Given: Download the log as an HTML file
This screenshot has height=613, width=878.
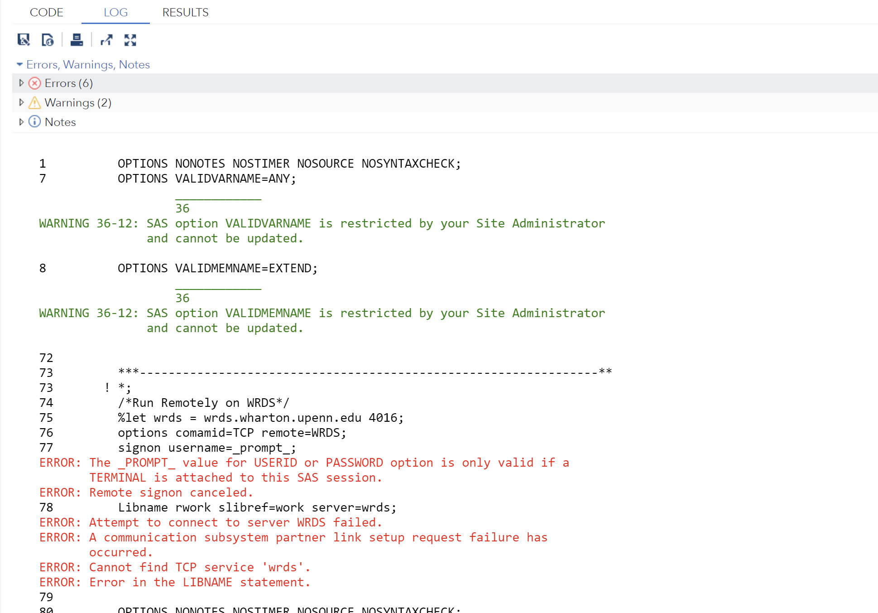Looking at the screenshot, I should click(x=48, y=40).
